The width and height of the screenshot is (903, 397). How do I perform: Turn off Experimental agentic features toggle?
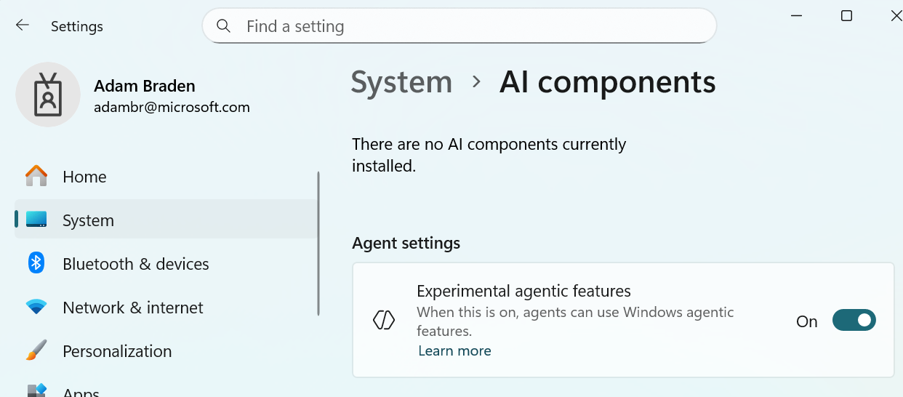point(854,320)
